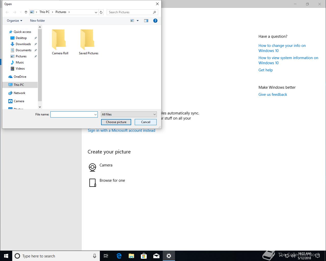Select Downloads in the navigation pane
This screenshot has width=326, height=261.
(23, 44)
